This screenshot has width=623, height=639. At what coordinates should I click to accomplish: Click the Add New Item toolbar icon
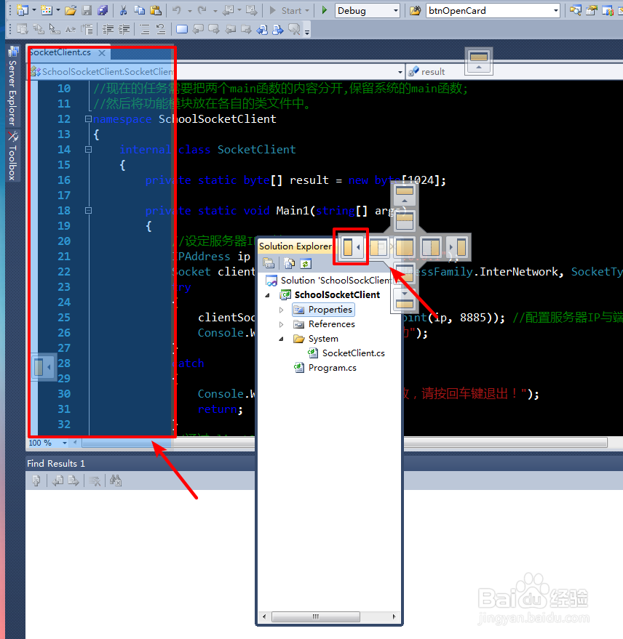click(x=47, y=10)
